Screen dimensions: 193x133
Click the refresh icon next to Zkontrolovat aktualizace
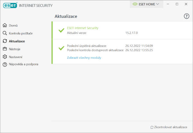click(x=152, y=127)
